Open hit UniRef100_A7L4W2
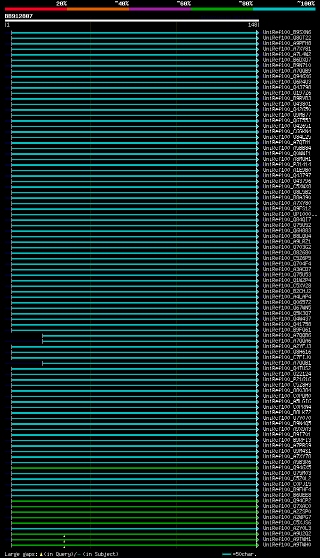 [x=287, y=54]
